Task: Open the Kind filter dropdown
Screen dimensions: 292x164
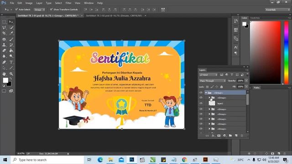Action: [x=208, y=75]
